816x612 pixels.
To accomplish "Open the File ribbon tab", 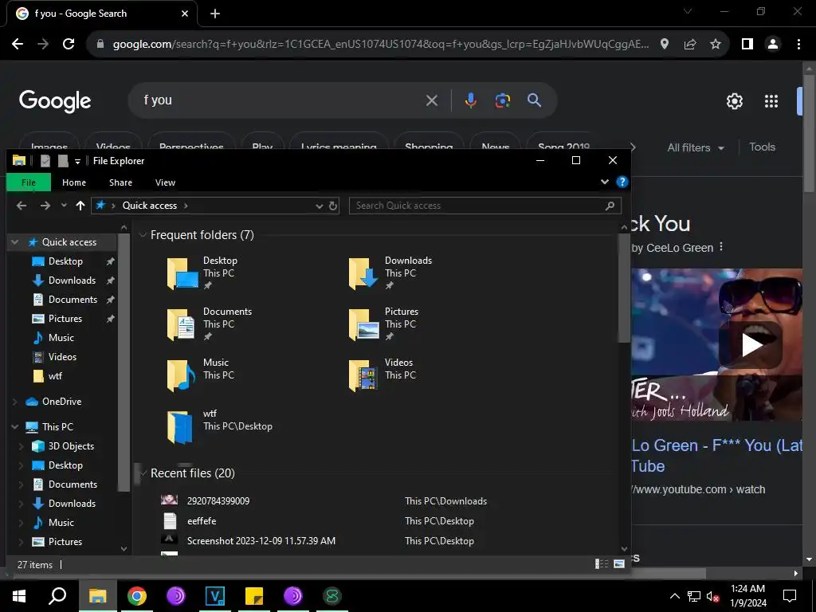I will [x=29, y=182].
